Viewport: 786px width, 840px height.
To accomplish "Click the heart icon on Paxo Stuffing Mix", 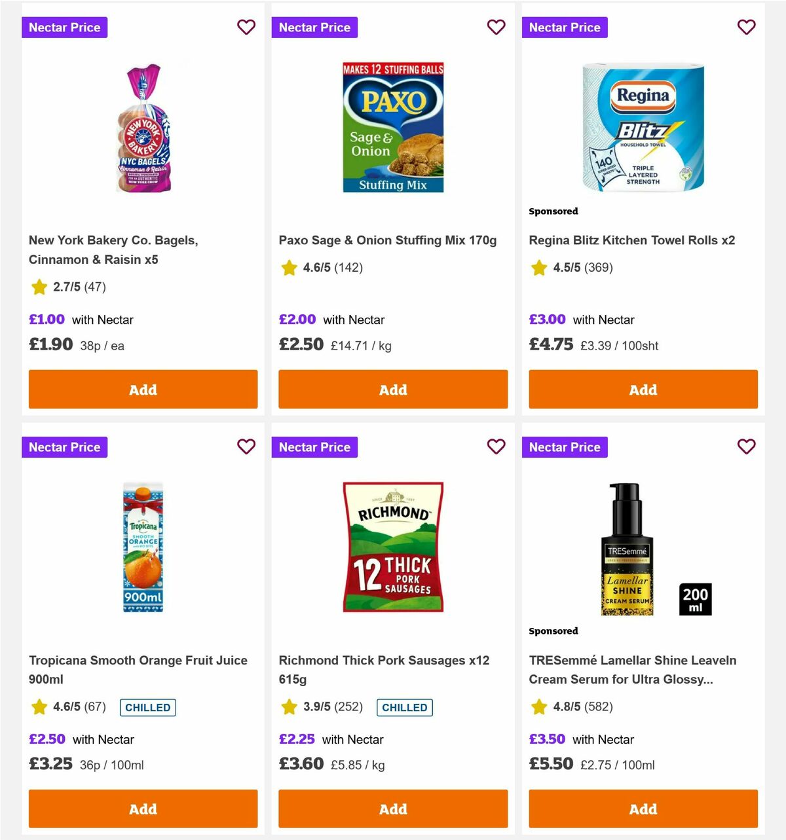I will [496, 27].
